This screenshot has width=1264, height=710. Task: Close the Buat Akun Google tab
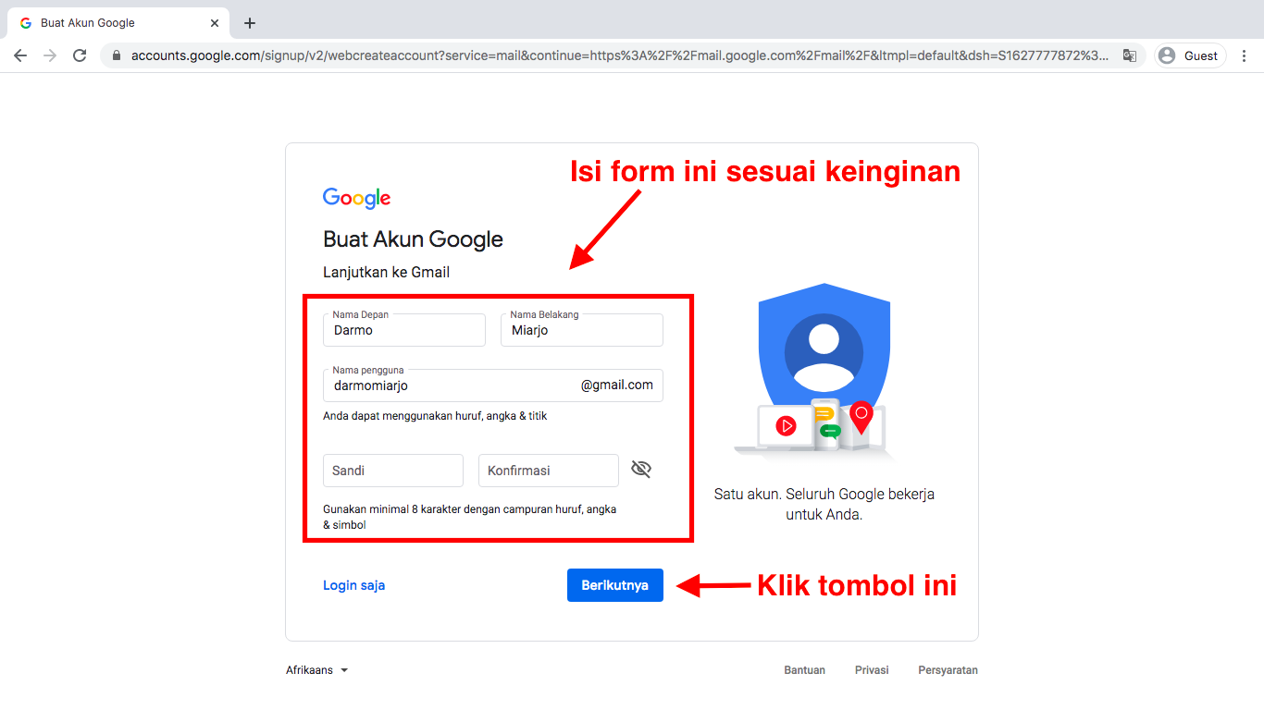215,23
